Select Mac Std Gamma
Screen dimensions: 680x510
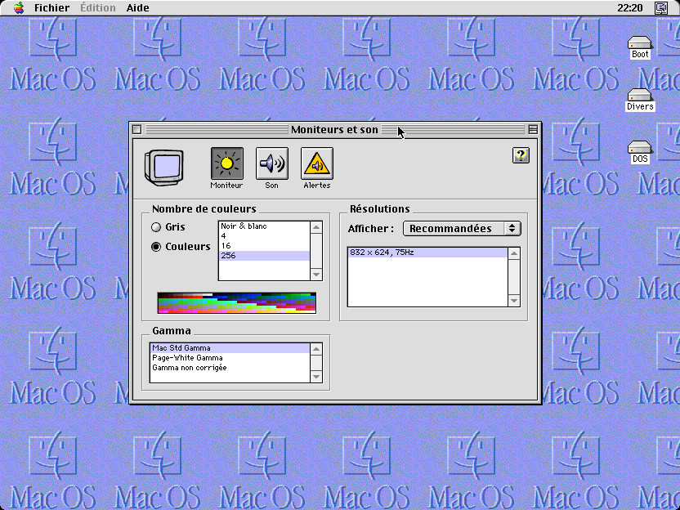pyautogui.click(x=230, y=348)
